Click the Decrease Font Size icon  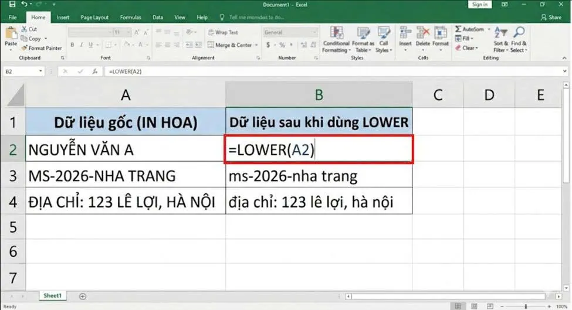tap(145, 32)
